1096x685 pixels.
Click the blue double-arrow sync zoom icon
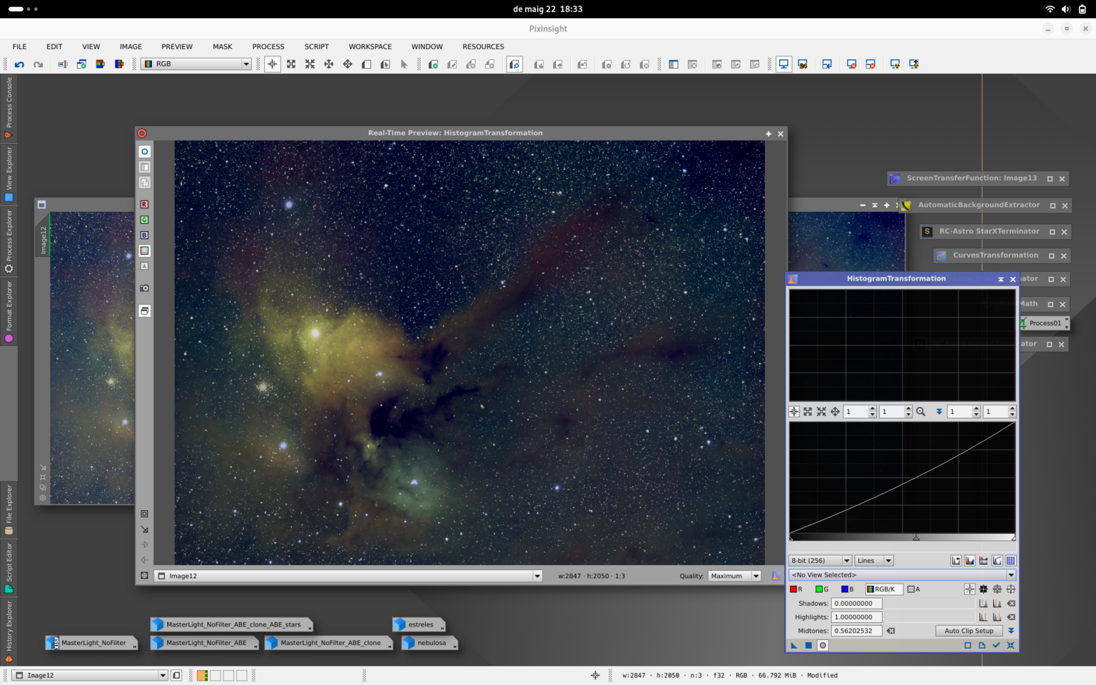click(939, 412)
